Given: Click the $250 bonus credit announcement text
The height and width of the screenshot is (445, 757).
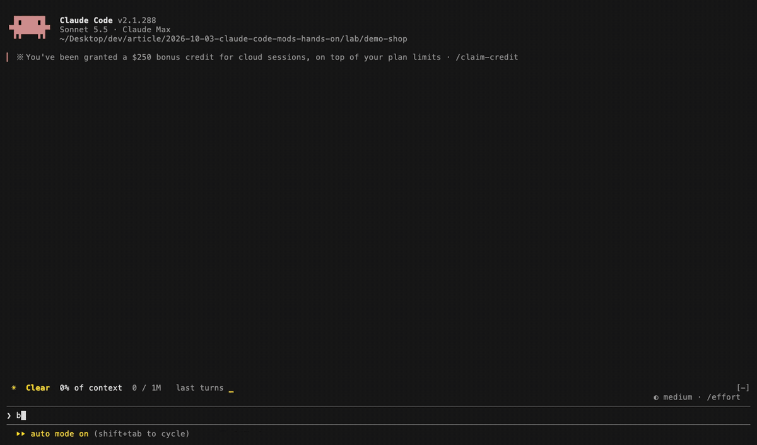Looking at the screenshot, I should point(233,57).
